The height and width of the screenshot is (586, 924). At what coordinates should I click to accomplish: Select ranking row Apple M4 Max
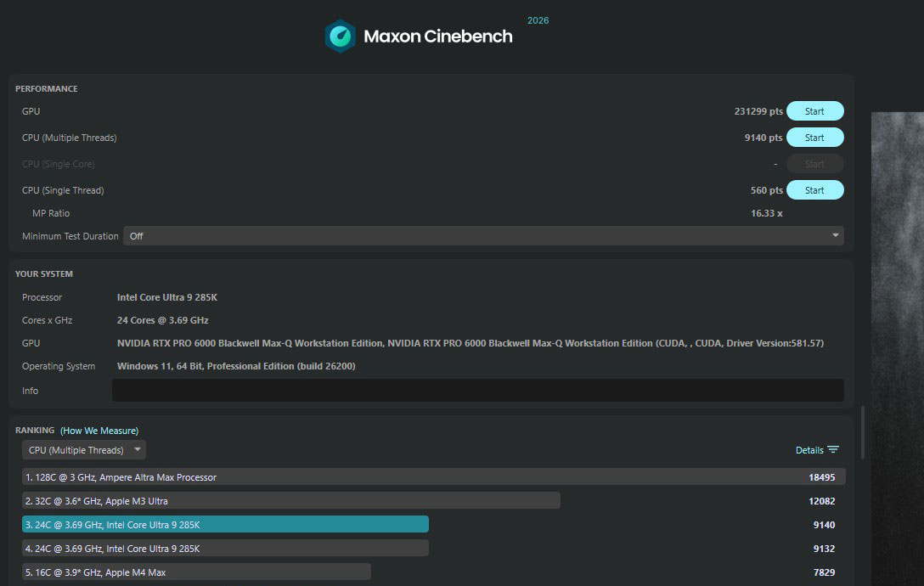tap(196, 572)
